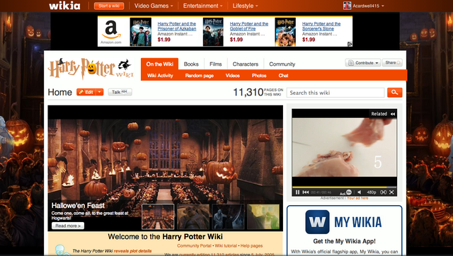Select the Community tab

point(282,64)
